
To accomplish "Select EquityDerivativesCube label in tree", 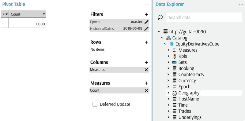I will (197, 44).
